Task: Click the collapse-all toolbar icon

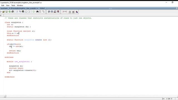Action: pos(40,12)
